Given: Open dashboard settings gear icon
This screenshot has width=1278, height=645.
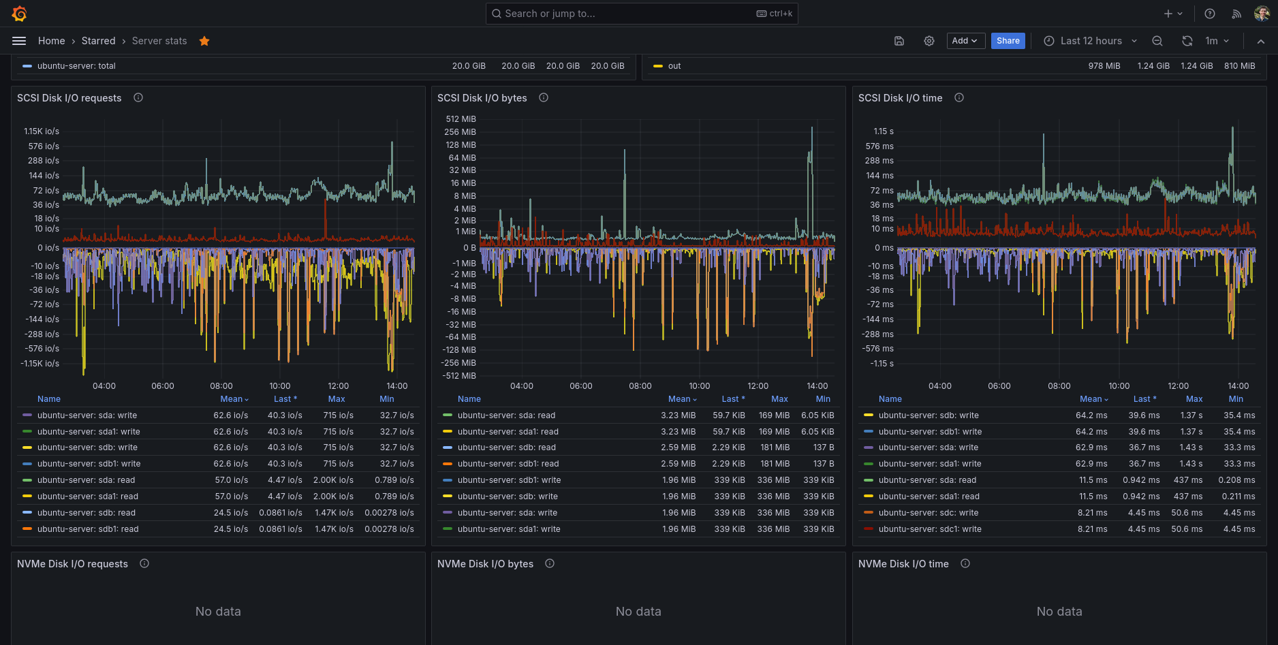Looking at the screenshot, I should (x=929, y=41).
